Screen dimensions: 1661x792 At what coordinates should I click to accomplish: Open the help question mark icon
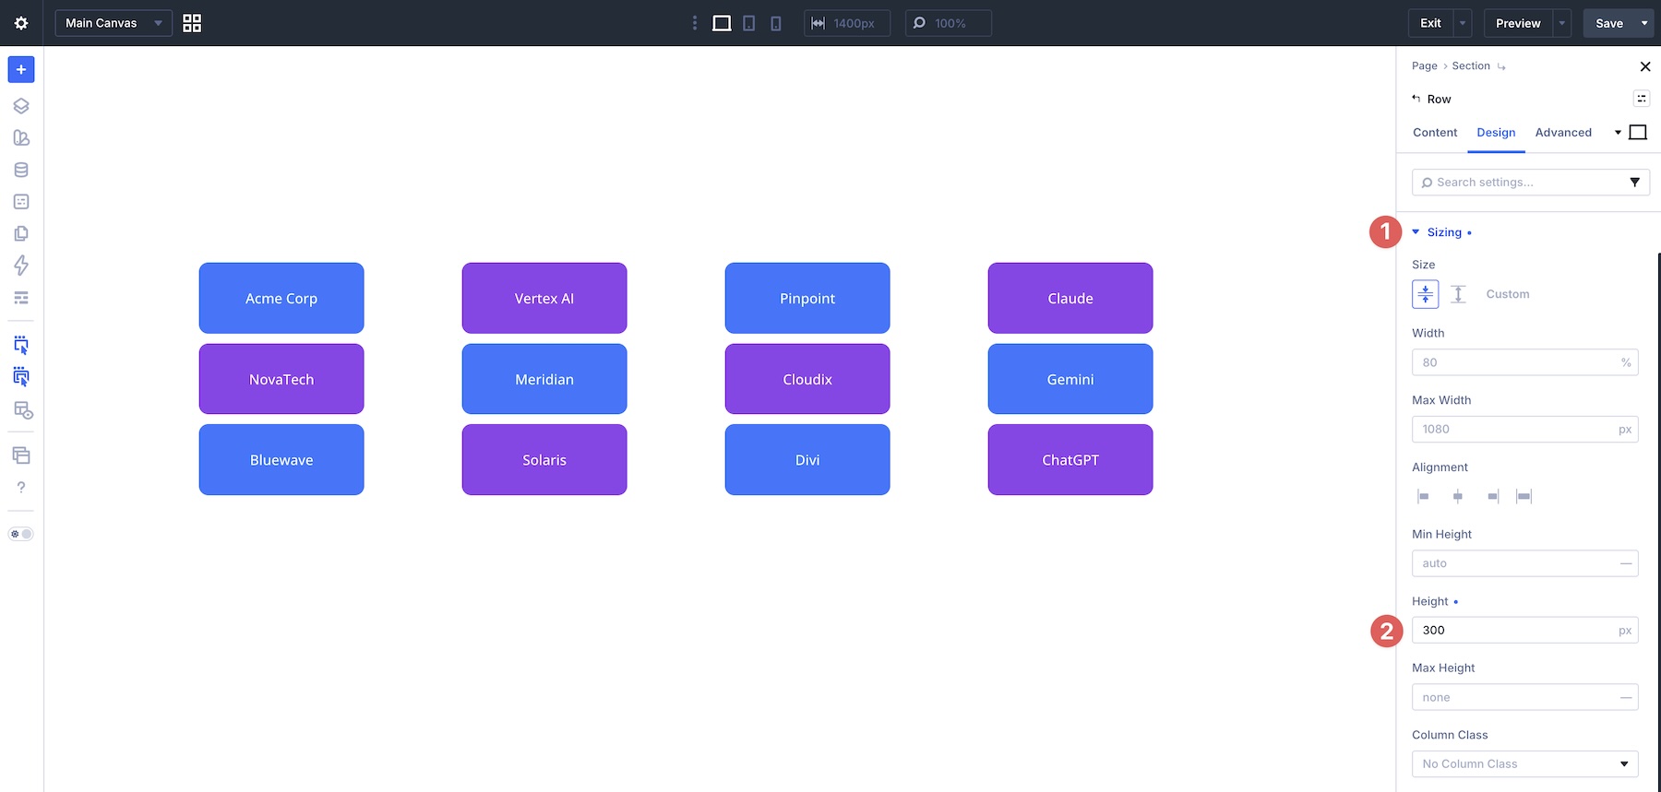(21, 487)
